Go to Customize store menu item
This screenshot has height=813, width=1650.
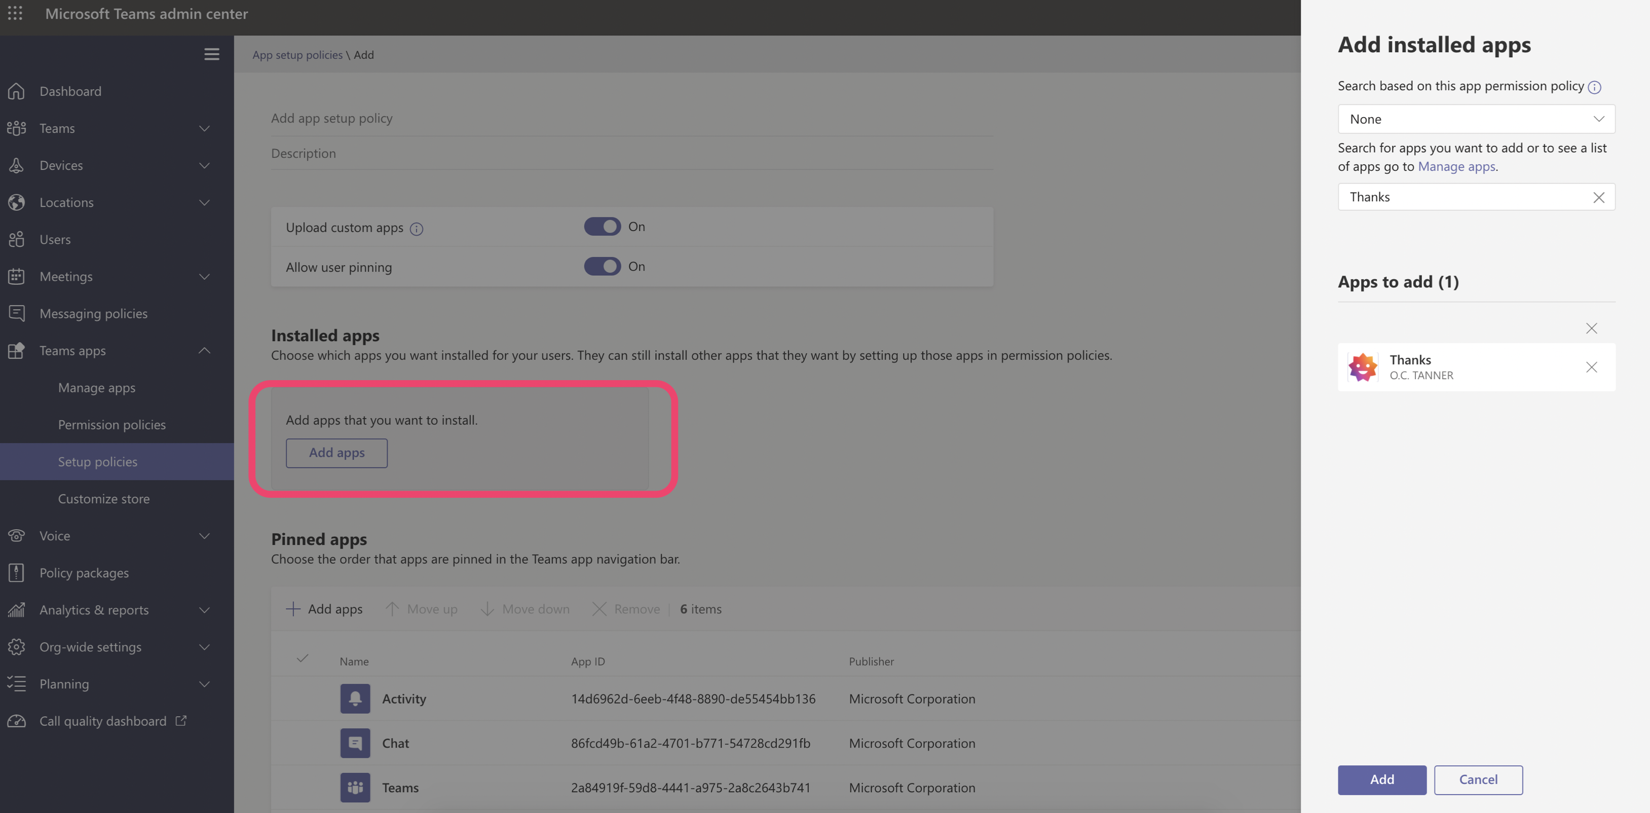click(104, 498)
